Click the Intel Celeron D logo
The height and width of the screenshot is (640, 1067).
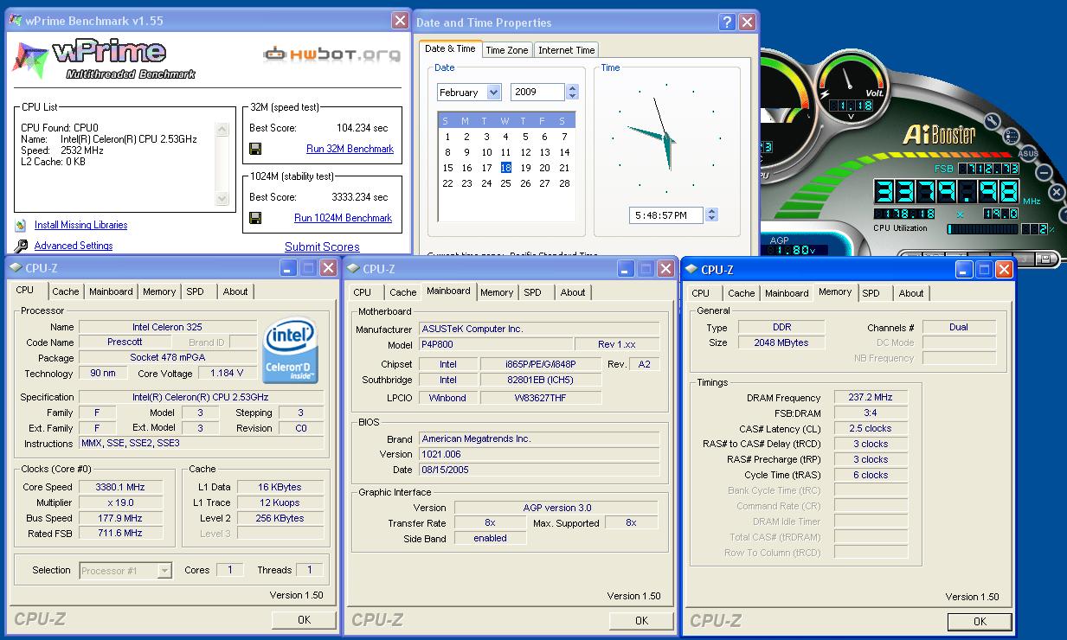[290, 351]
